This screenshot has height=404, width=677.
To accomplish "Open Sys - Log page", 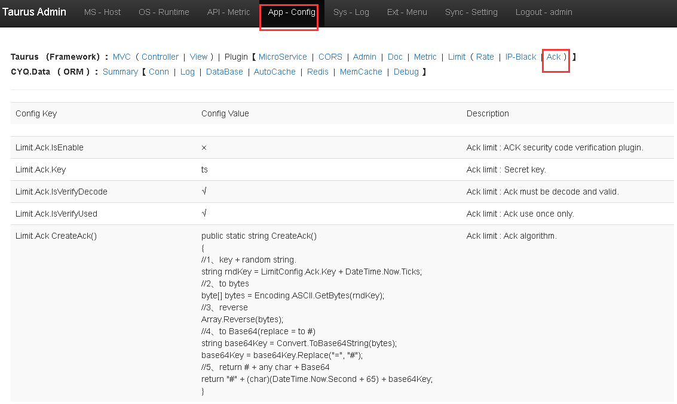I will click(x=351, y=12).
